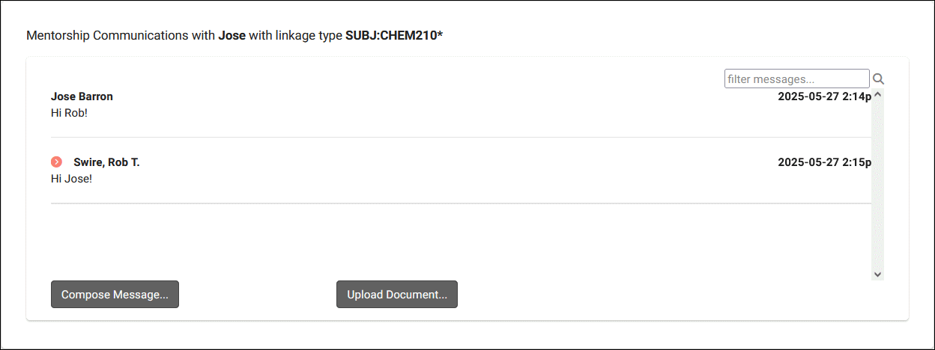Viewport: 935px width, 350px height.
Task: Click the 2:14p message timestamp
Action: (824, 96)
